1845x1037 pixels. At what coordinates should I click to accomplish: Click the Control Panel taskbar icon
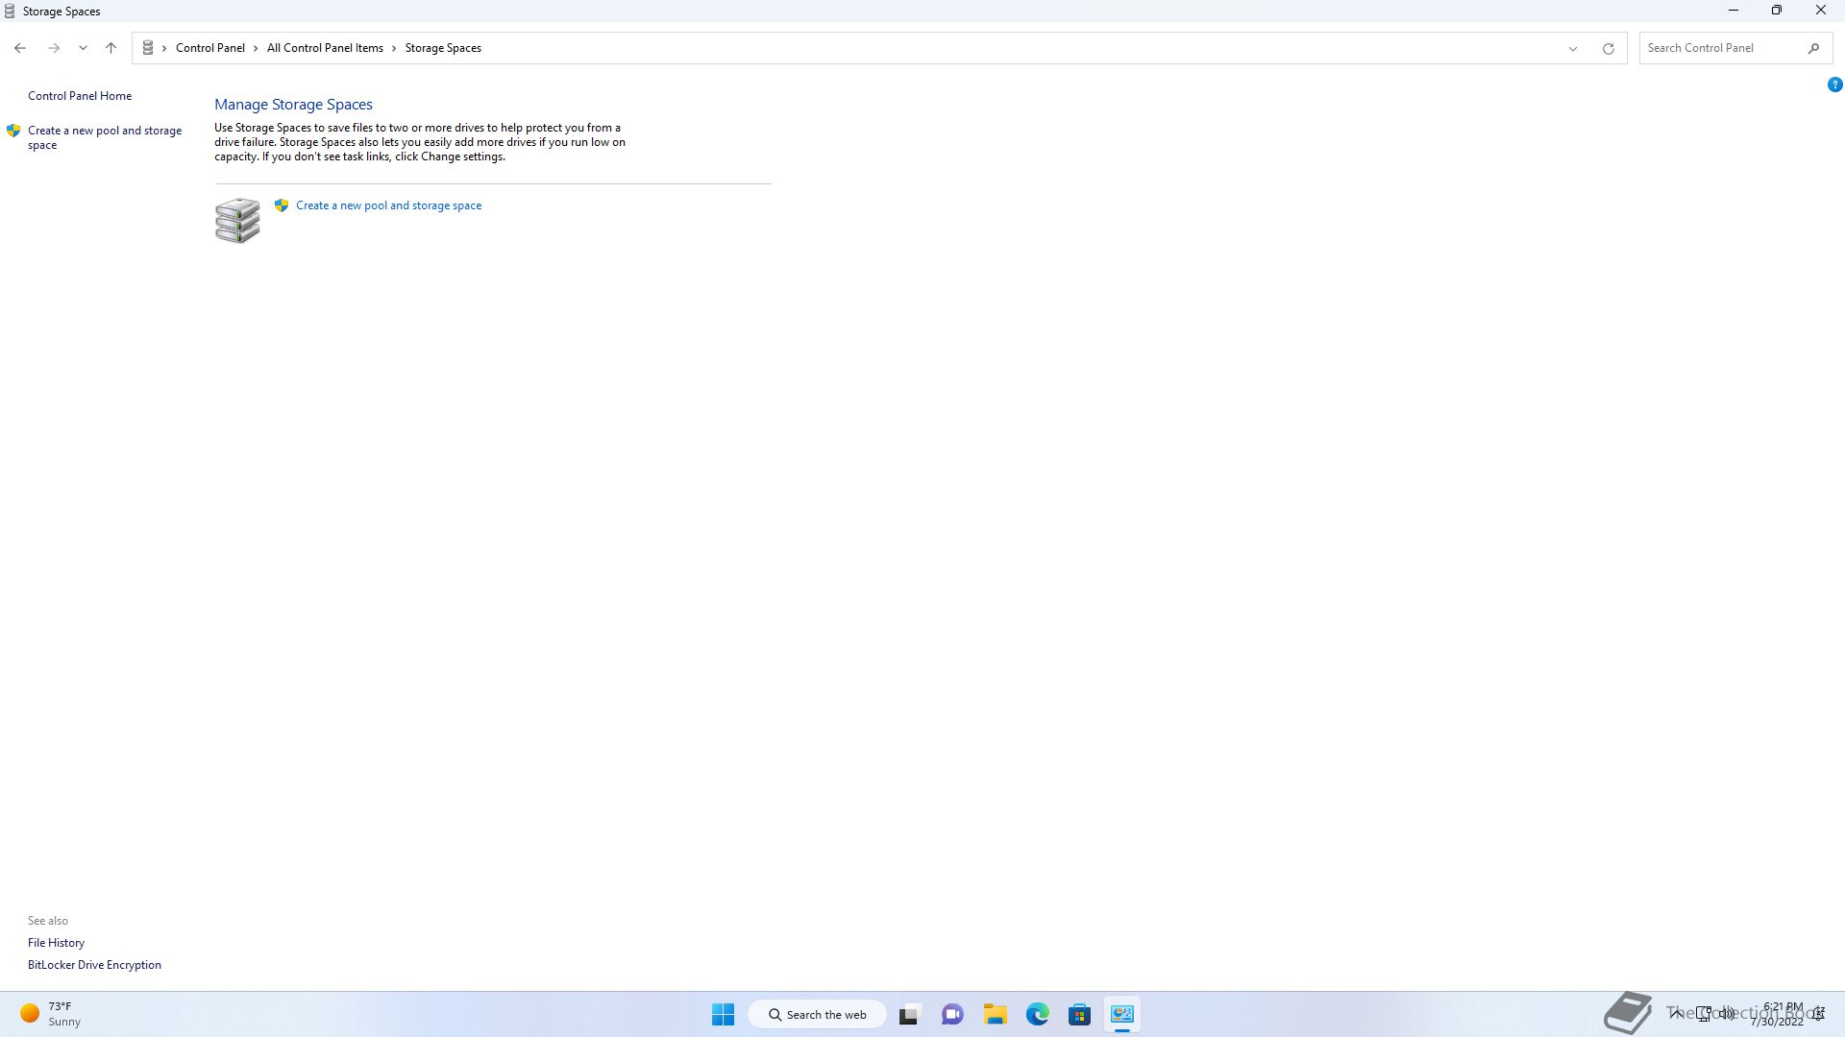pyautogui.click(x=1122, y=1014)
